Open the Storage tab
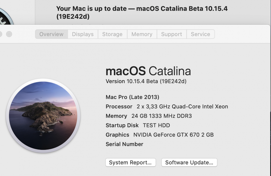 click(112, 34)
